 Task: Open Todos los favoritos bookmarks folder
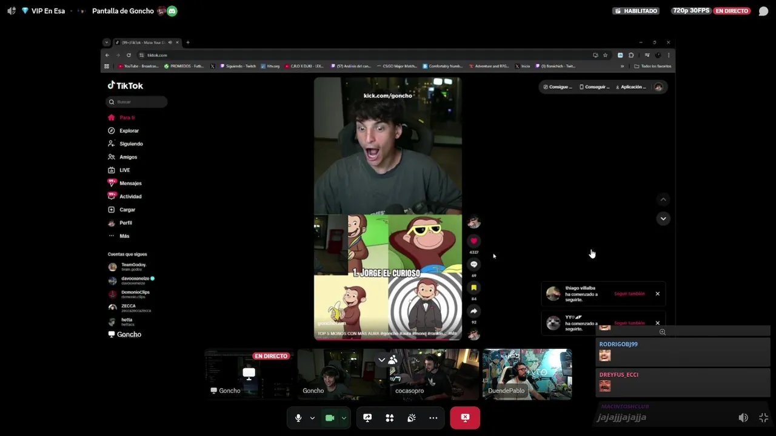point(653,66)
